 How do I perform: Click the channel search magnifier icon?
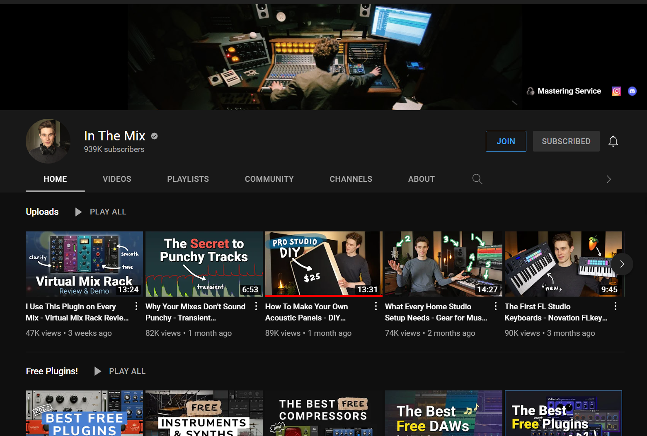477,179
